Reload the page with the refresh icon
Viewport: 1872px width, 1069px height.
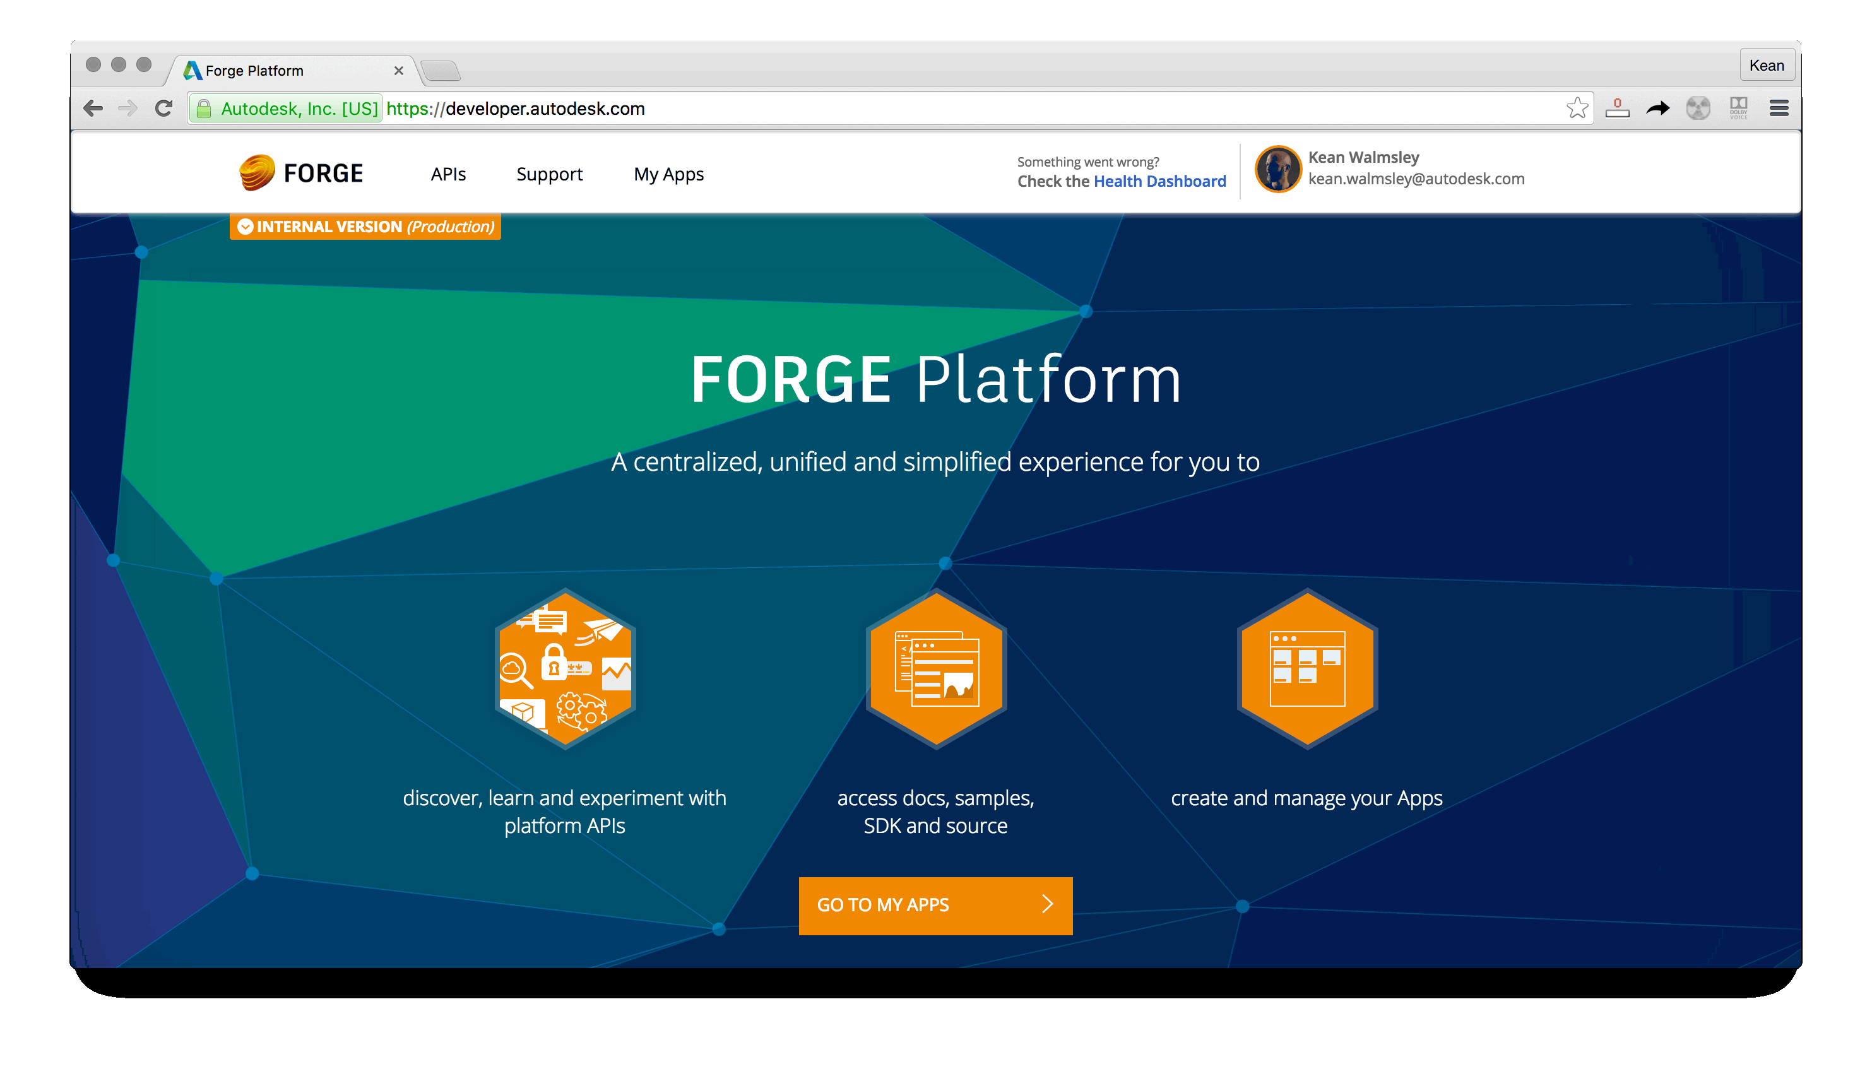pyautogui.click(x=163, y=109)
